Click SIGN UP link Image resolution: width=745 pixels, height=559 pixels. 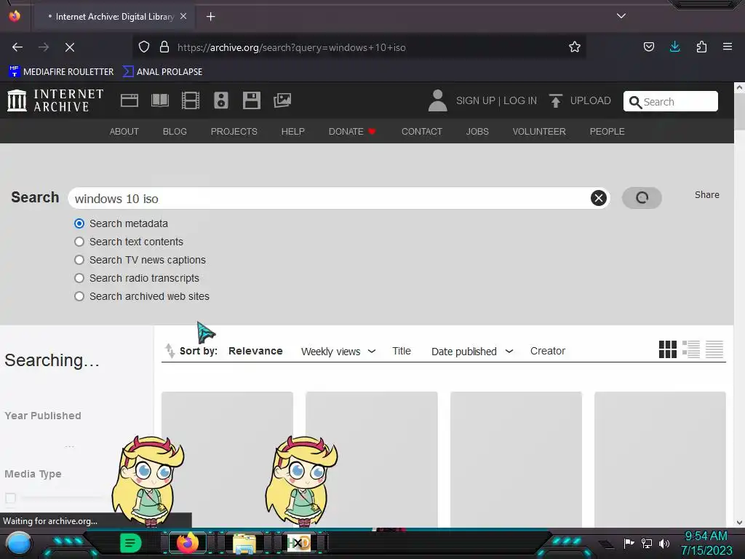pos(475,100)
